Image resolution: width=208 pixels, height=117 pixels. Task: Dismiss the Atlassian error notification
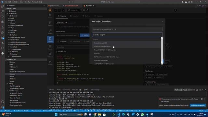[x=204, y=99]
